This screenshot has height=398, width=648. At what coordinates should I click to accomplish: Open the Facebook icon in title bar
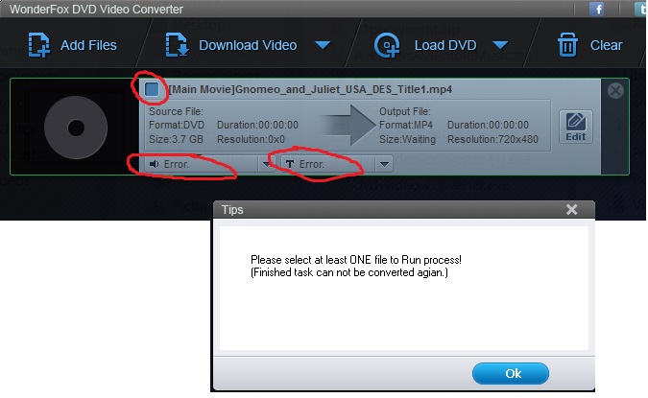click(596, 9)
